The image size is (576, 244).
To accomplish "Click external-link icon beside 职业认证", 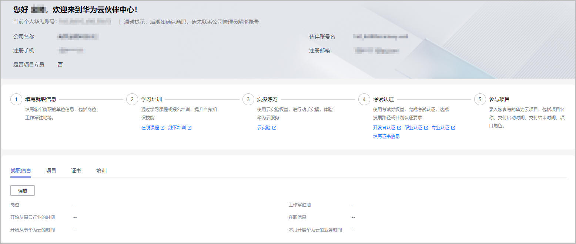I will pyautogui.click(x=426, y=128).
